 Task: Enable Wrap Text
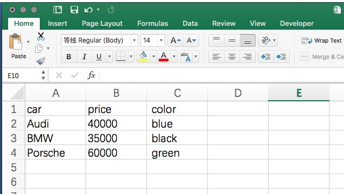coord(321,40)
